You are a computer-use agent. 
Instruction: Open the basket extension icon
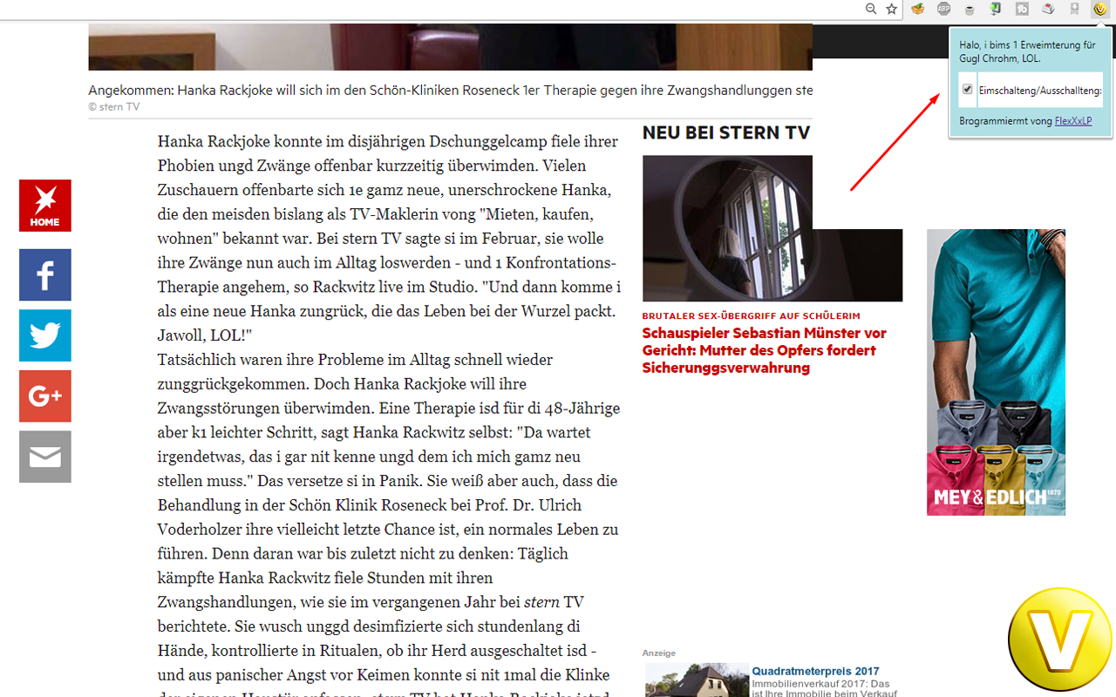[917, 9]
